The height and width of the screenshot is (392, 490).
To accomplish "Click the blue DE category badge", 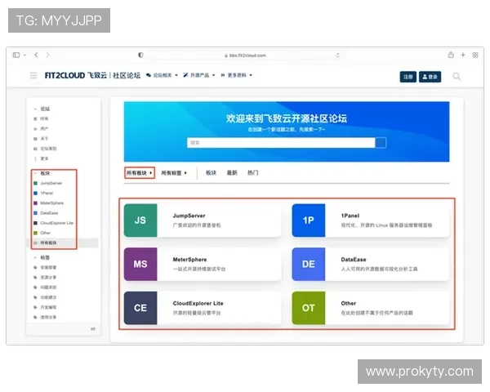I will [x=309, y=264].
